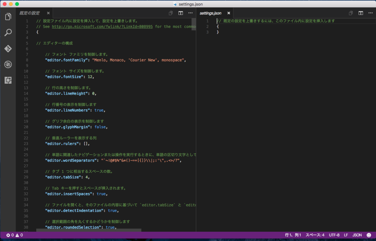This screenshot has height=241, width=376.
Task: Open the Extensions view in activity bar
Action: tap(8, 80)
